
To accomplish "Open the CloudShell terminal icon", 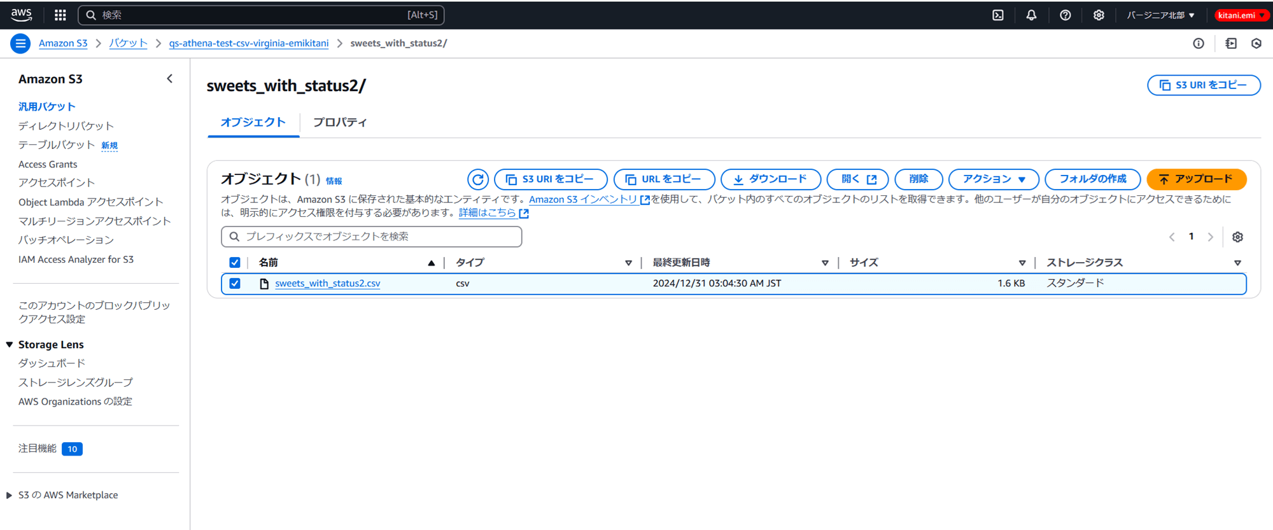I will (998, 15).
